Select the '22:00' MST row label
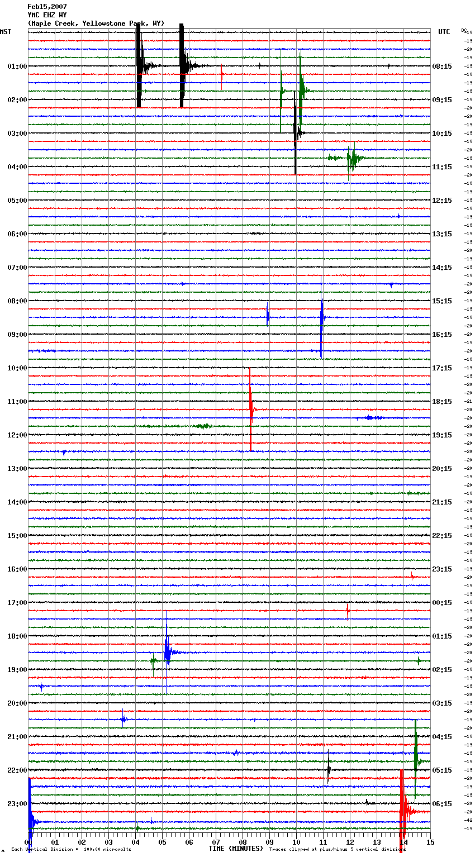475x857 pixels. point(17,770)
